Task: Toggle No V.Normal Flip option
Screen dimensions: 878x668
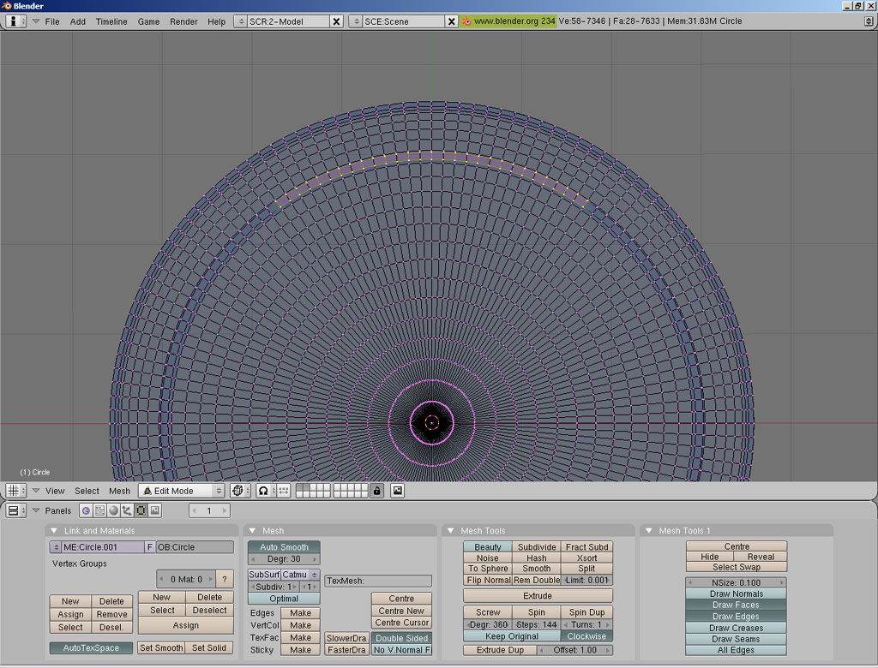Action: click(401, 649)
